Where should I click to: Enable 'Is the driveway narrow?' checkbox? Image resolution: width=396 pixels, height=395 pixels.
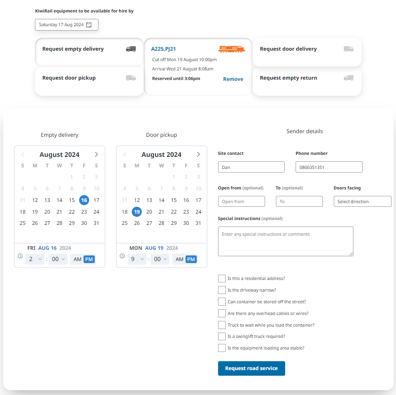tap(222, 290)
